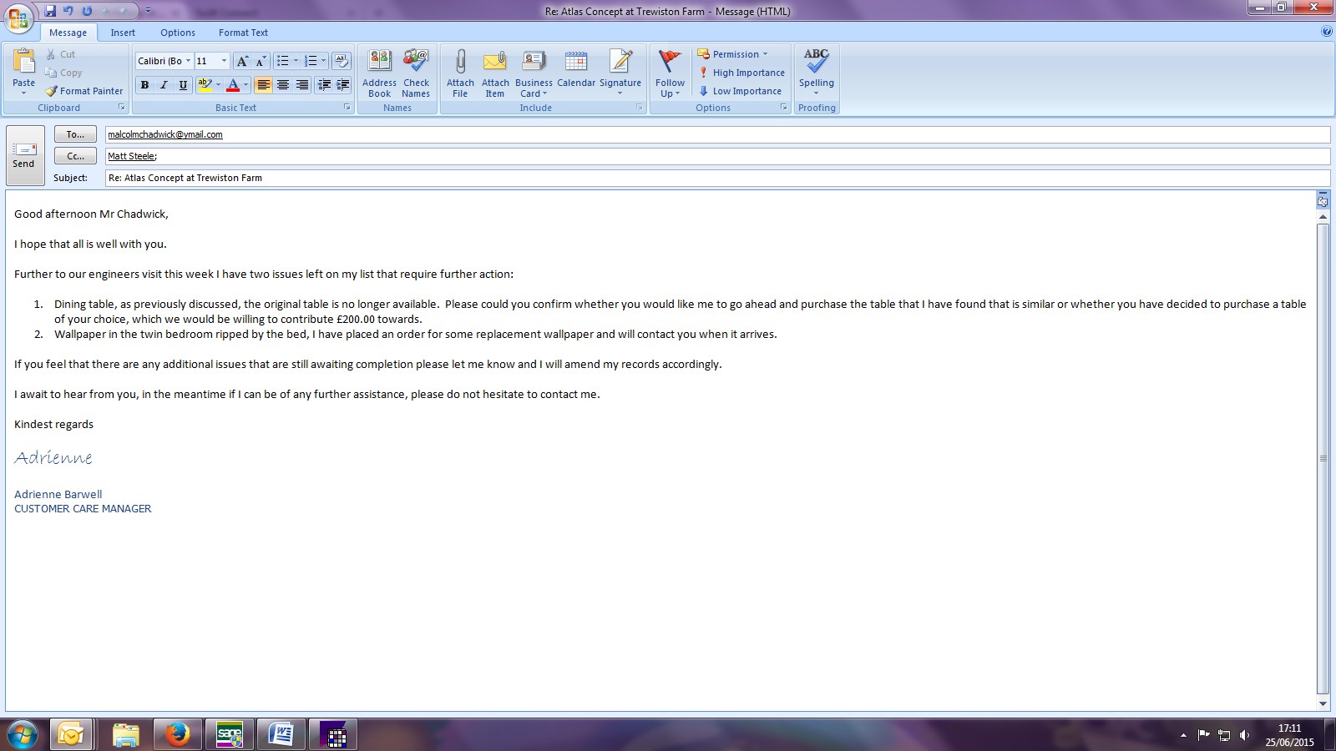The width and height of the screenshot is (1336, 751).
Task: Open the font name dropdown
Action: [x=189, y=61]
